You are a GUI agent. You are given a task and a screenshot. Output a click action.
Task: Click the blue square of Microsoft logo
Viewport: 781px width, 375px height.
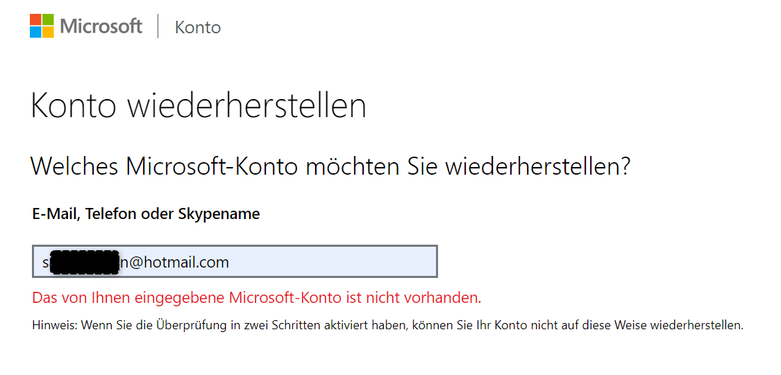[35, 33]
